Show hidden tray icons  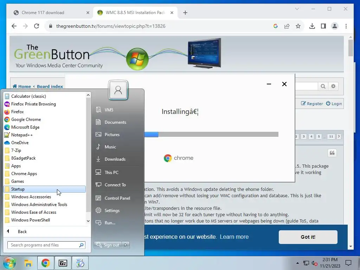point(297,263)
